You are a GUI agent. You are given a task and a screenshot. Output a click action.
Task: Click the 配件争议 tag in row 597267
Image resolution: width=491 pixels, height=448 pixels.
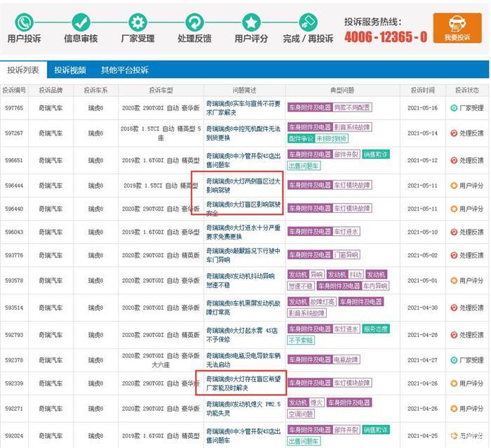(x=301, y=138)
